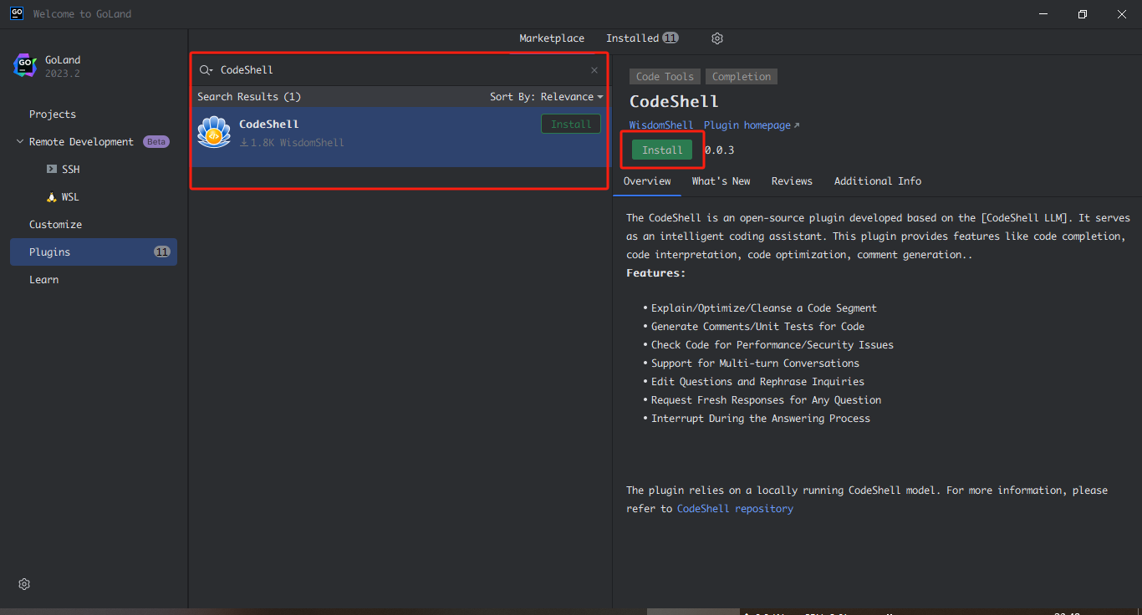Open the Sort By: Relevance dropdown
1142x615 pixels.
[547, 97]
